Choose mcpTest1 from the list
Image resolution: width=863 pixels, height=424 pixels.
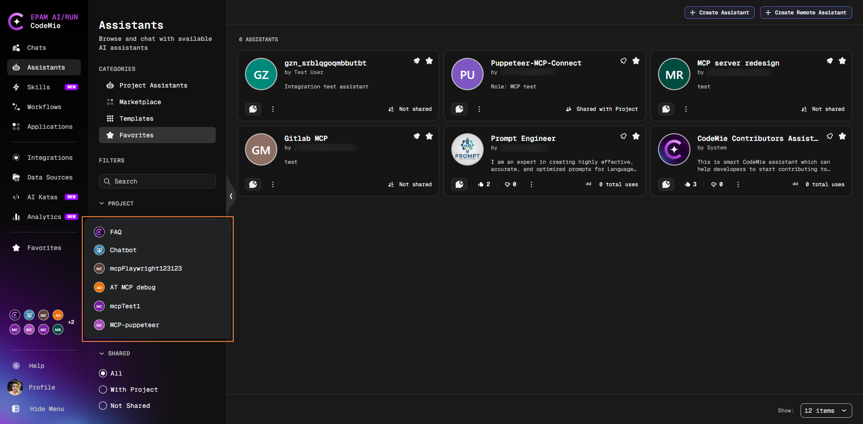click(157, 306)
